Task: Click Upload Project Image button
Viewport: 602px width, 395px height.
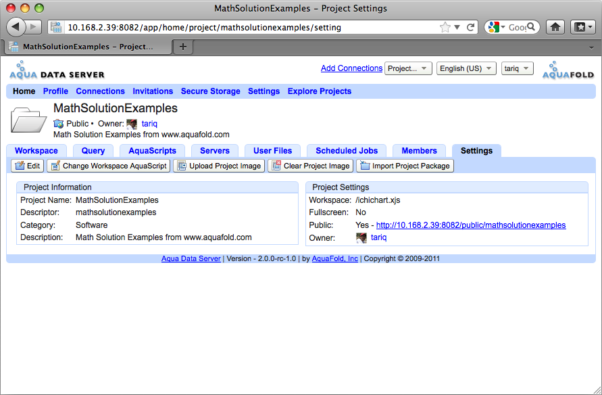Action: pyautogui.click(x=219, y=166)
